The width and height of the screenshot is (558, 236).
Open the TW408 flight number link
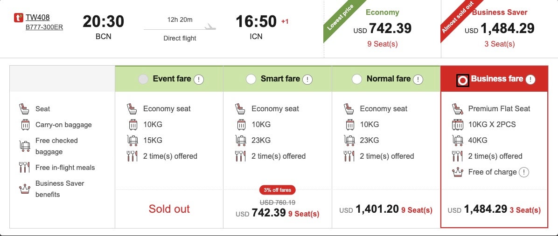tap(37, 18)
